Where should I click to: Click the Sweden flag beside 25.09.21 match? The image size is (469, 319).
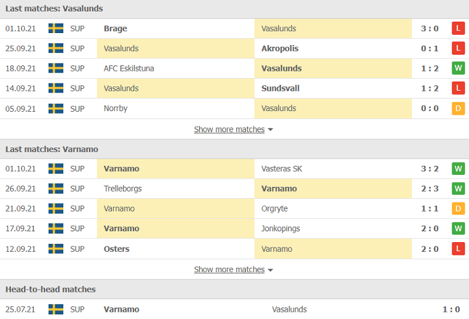point(56,48)
